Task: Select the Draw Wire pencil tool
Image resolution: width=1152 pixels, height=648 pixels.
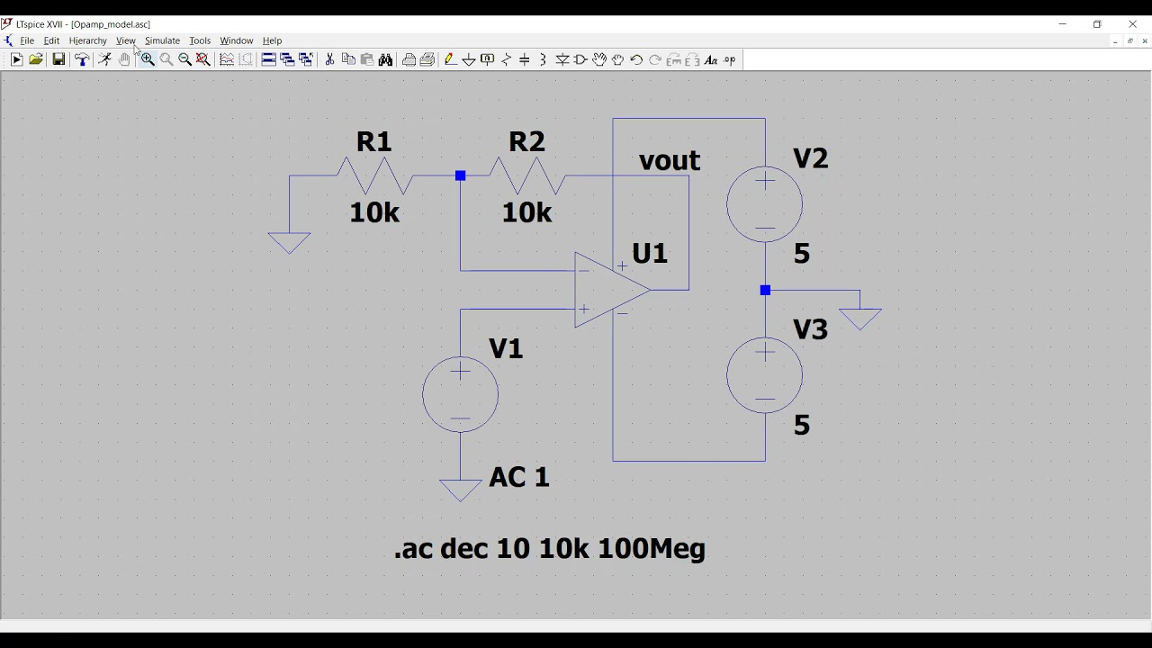Action: [450, 59]
